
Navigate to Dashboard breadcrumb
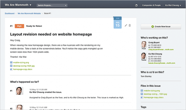10,13
